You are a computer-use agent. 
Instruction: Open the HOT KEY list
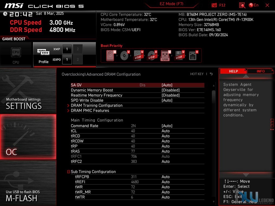197,74
